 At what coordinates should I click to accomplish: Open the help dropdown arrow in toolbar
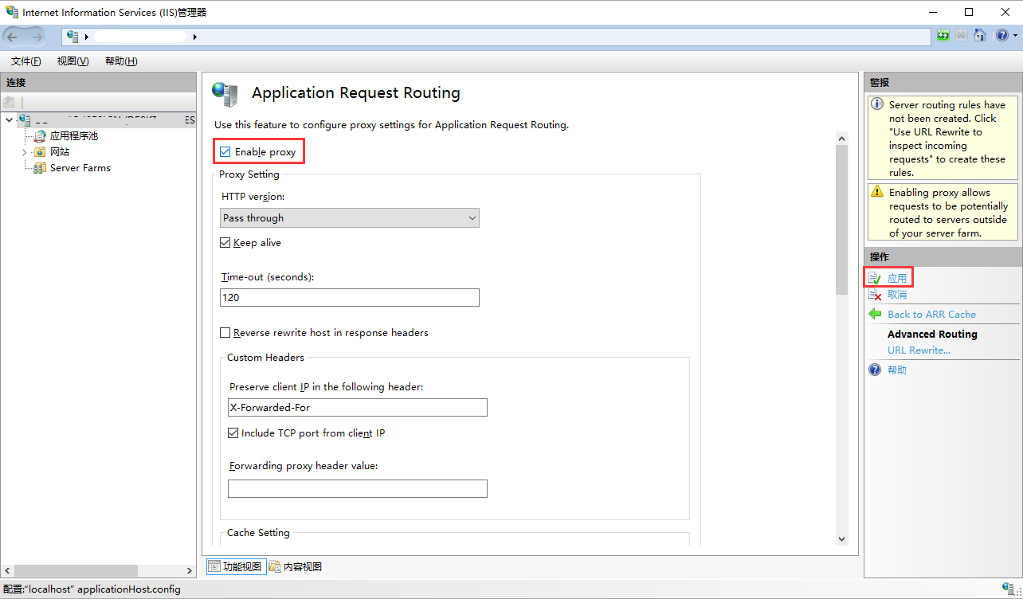tap(1015, 36)
